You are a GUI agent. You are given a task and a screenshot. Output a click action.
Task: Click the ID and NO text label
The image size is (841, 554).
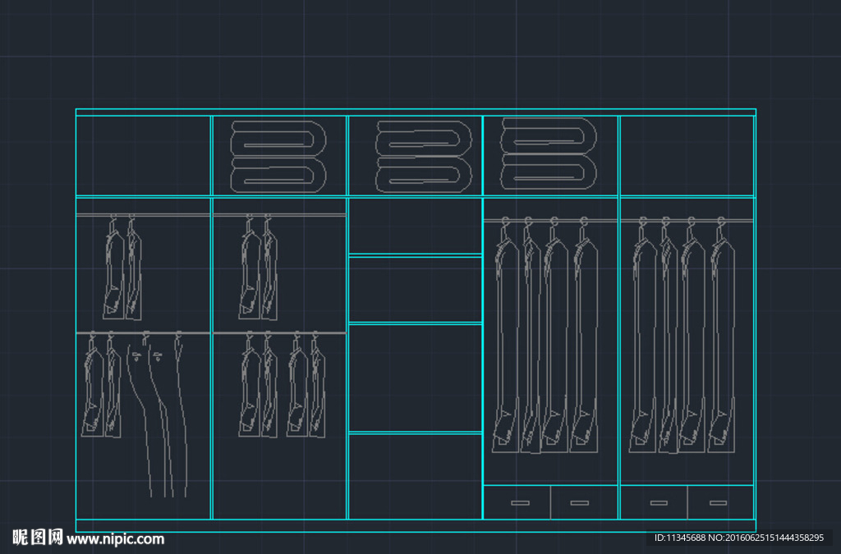click(738, 538)
